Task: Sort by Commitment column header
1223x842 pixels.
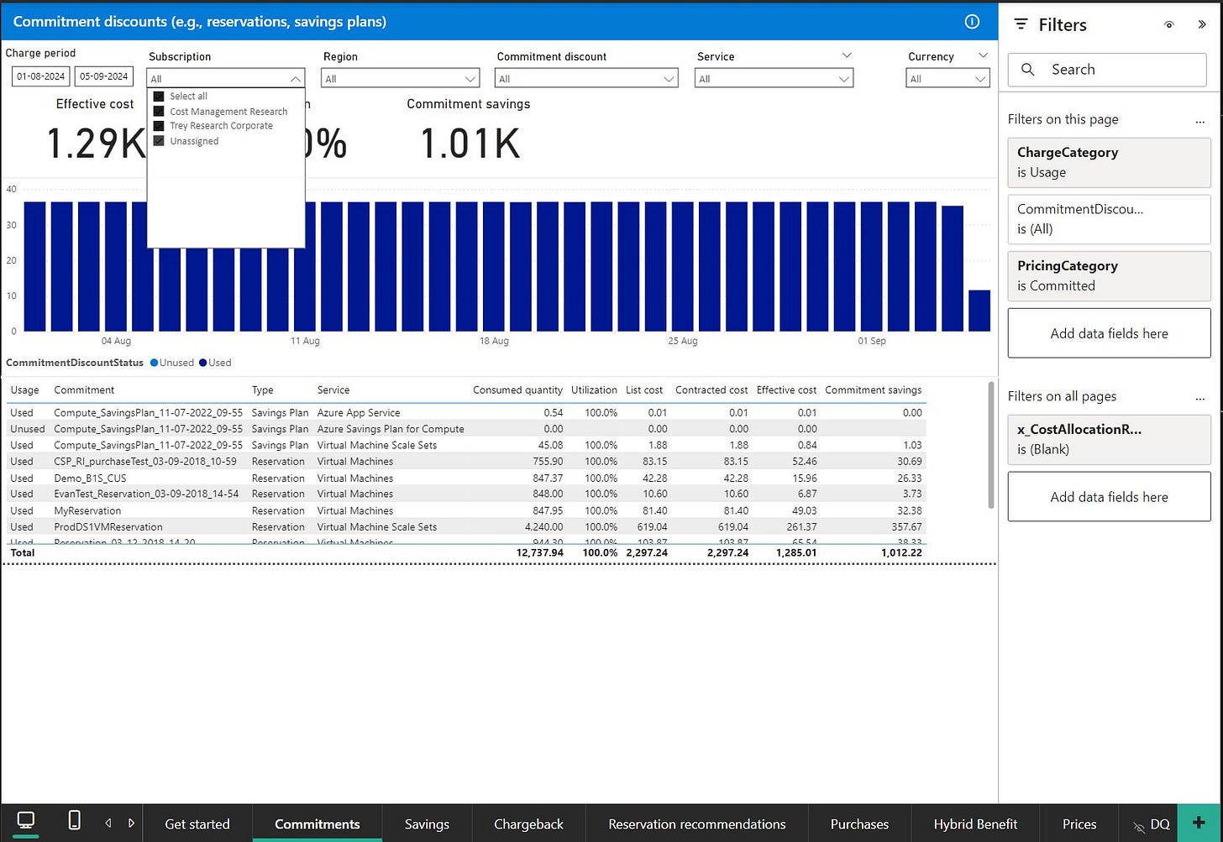Action: [x=84, y=390]
